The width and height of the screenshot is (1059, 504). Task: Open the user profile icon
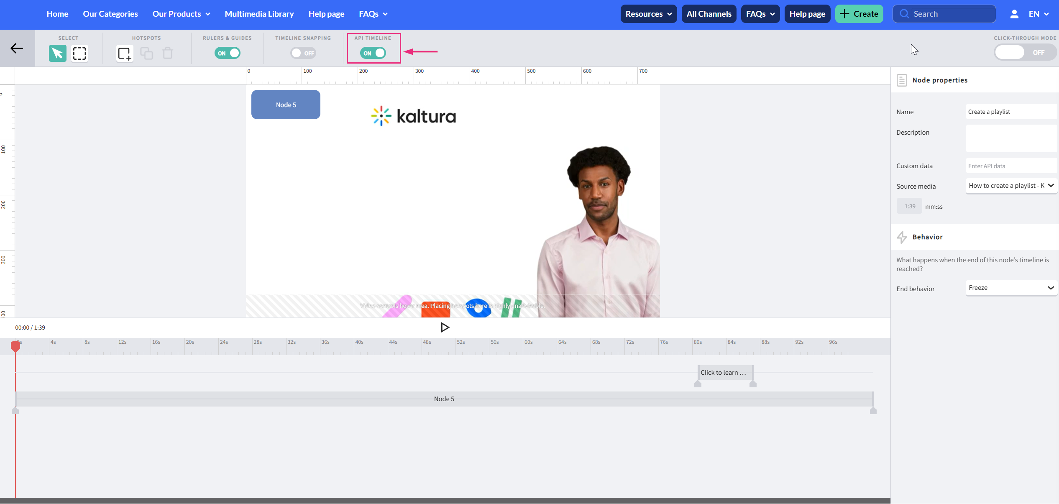[x=1014, y=14]
